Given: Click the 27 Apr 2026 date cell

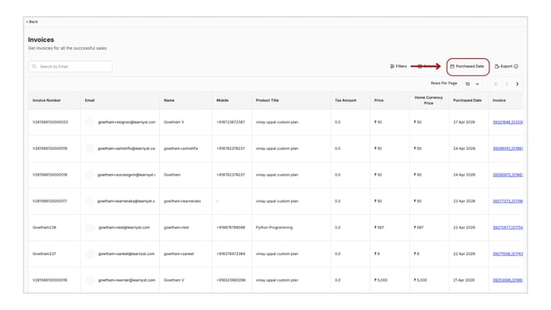Looking at the screenshot, I should pyautogui.click(x=464, y=122).
